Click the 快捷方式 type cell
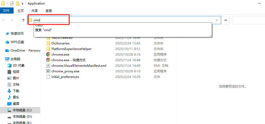The image size is (265, 124). click(x=160, y=60)
